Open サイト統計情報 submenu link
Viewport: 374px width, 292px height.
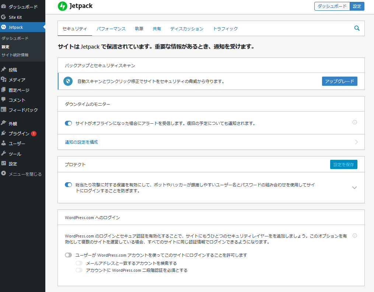15,55
